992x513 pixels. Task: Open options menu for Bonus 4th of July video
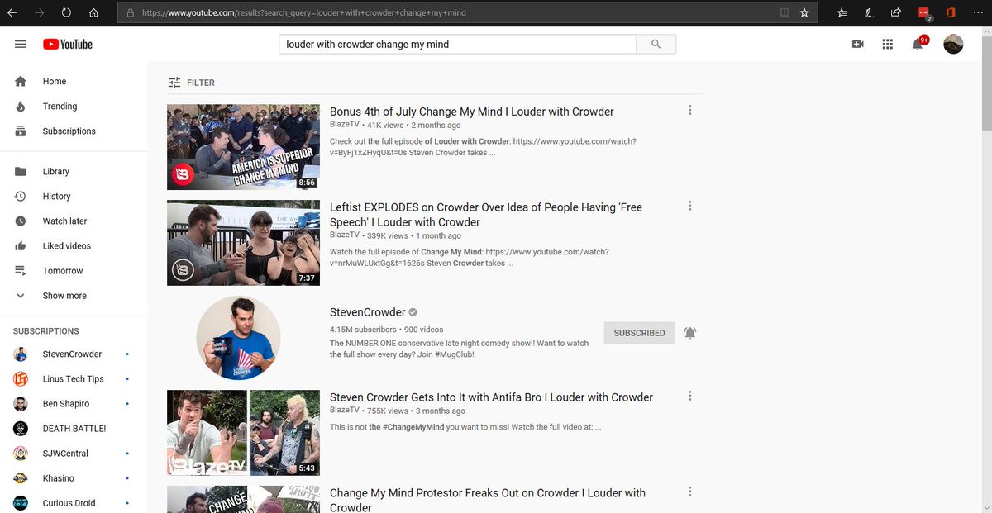pos(690,111)
